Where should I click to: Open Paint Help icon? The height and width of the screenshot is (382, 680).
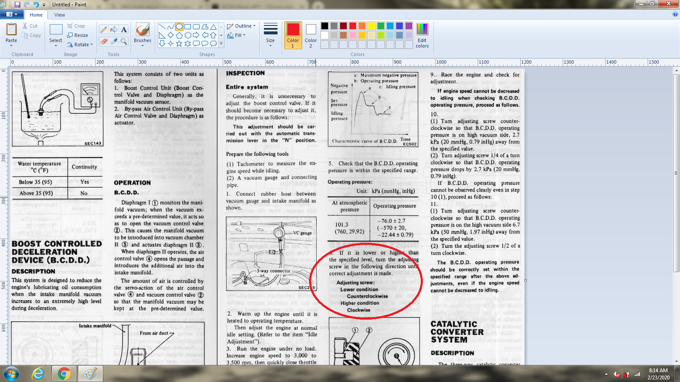click(675, 14)
